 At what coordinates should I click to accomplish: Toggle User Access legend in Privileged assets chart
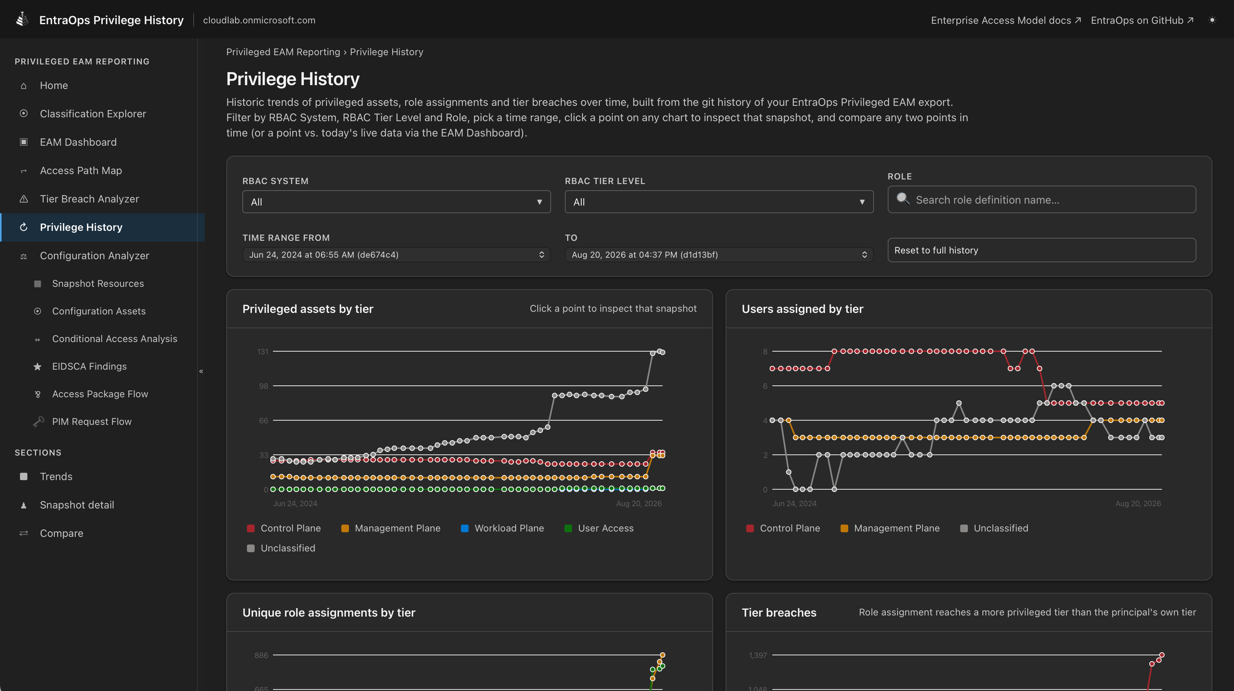coord(599,528)
